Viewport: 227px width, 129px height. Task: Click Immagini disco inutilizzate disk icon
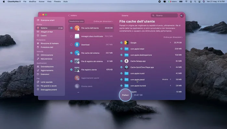(77, 36)
